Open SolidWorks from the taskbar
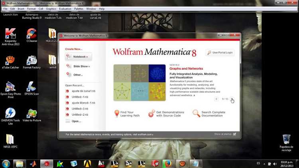 point(155,164)
